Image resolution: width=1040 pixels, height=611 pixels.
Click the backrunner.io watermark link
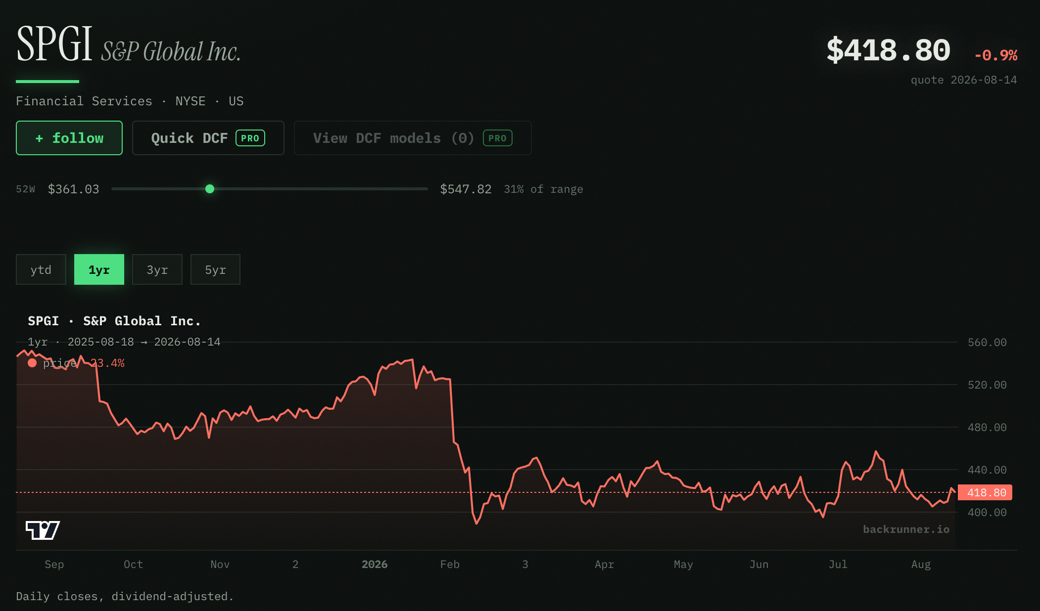(906, 529)
